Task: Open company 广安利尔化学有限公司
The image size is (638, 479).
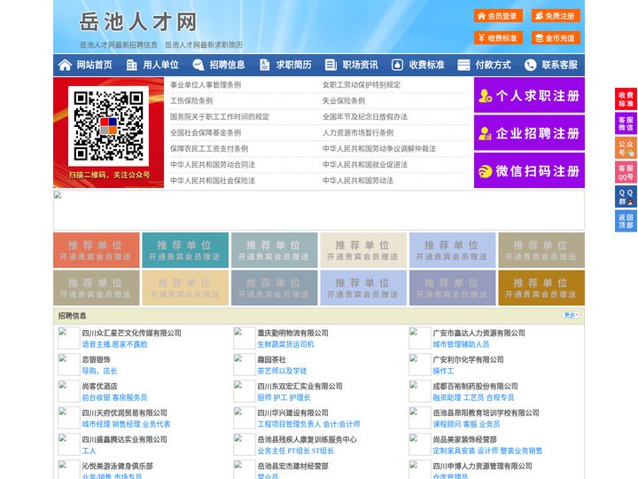Action: (468, 359)
